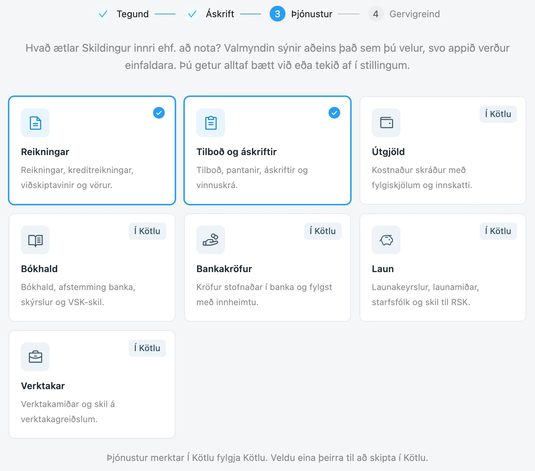Viewport: 535px width, 471px height.
Task: Click the Í Kötlu badge on Bókhald
Action: 147,231
